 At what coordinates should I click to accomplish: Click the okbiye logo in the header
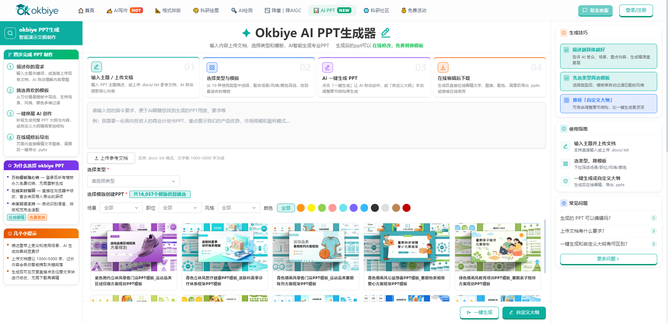point(37,10)
